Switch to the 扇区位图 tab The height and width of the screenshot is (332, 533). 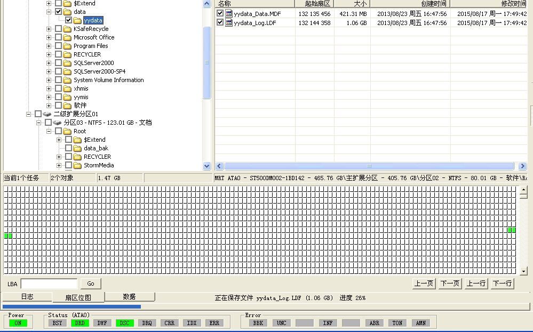coord(78,297)
